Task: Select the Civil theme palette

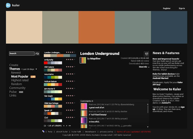Action: [53, 121]
